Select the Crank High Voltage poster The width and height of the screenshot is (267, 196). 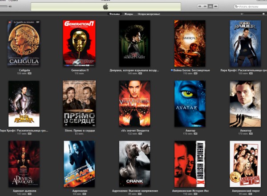[x=134, y=164]
